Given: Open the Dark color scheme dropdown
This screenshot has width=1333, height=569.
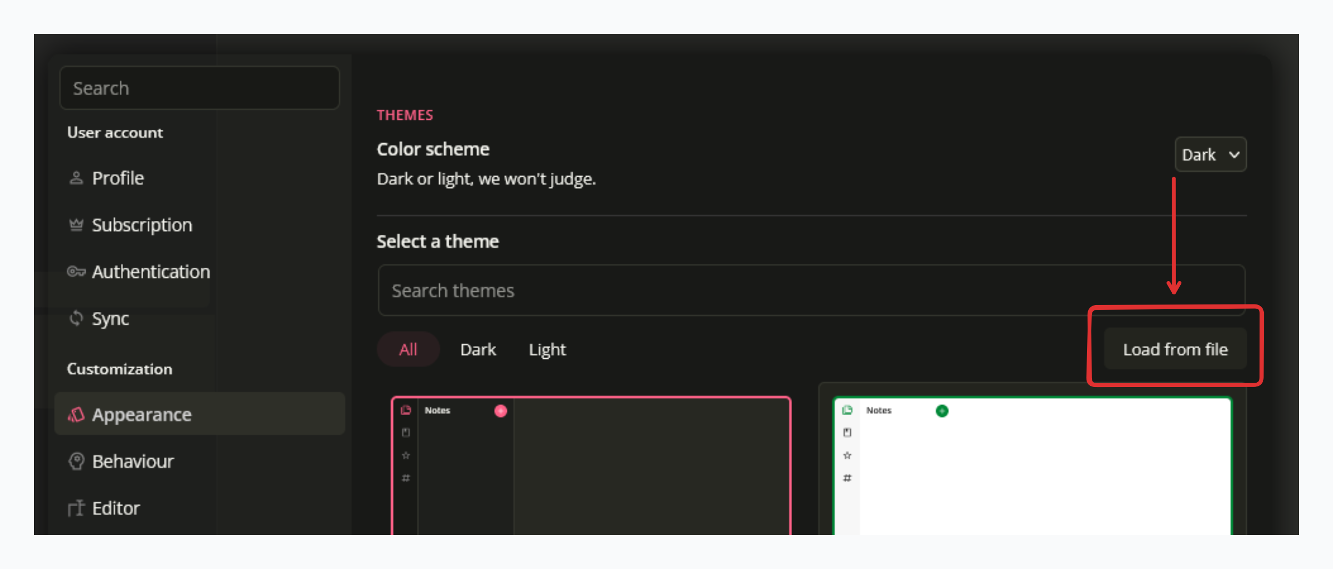Looking at the screenshot, I should point(1210,155).
